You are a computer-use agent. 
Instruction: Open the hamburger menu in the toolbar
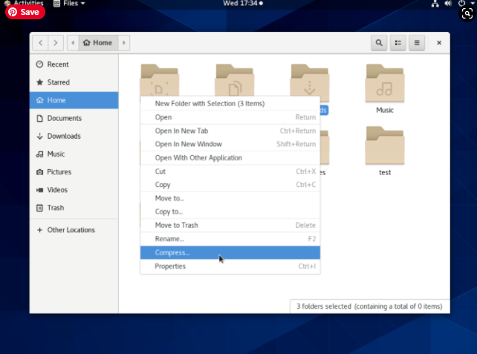pyautogui.click(x=417, y=43)
